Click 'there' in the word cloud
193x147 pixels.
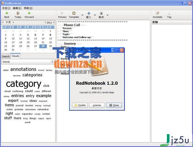coord(17,118)
